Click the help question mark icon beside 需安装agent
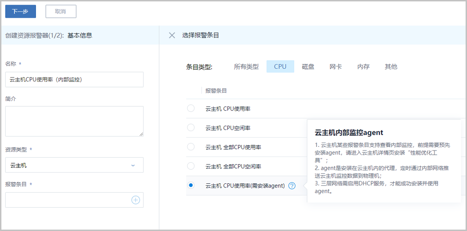The height and width of the screenshot is (231, 467). coord(292,186)
